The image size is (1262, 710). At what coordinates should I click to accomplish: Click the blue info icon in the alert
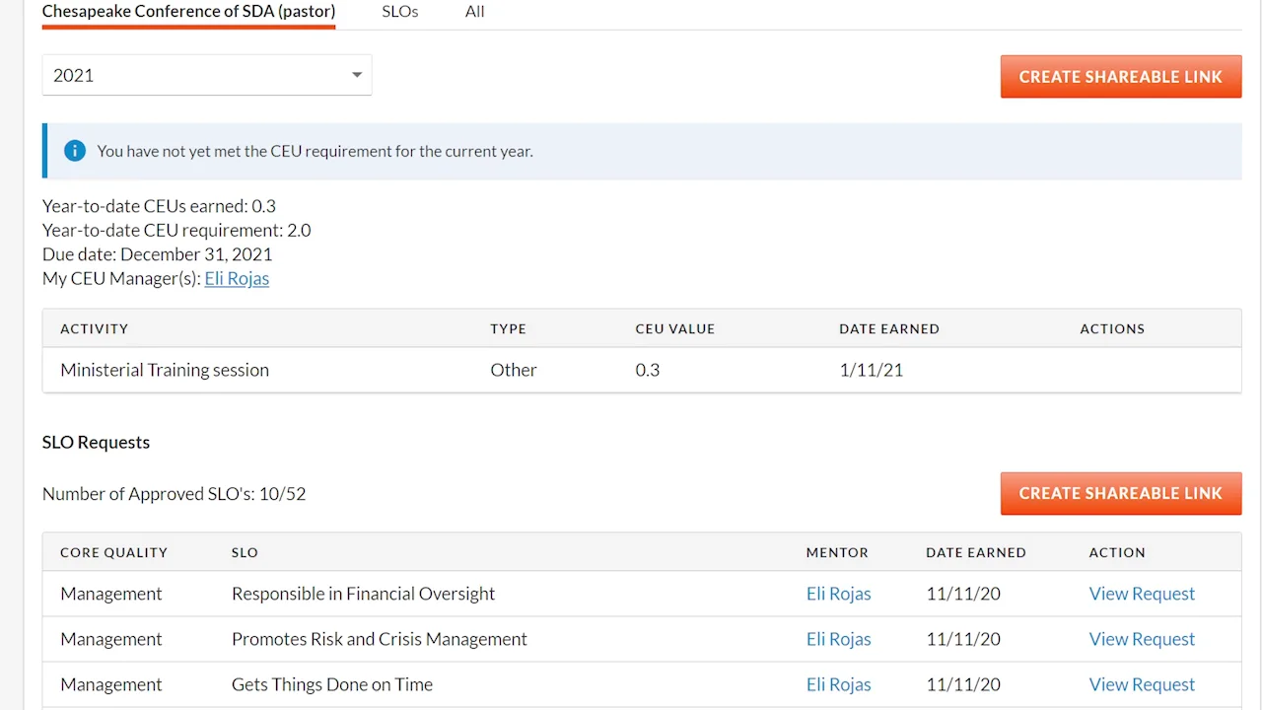click(75, 151)
